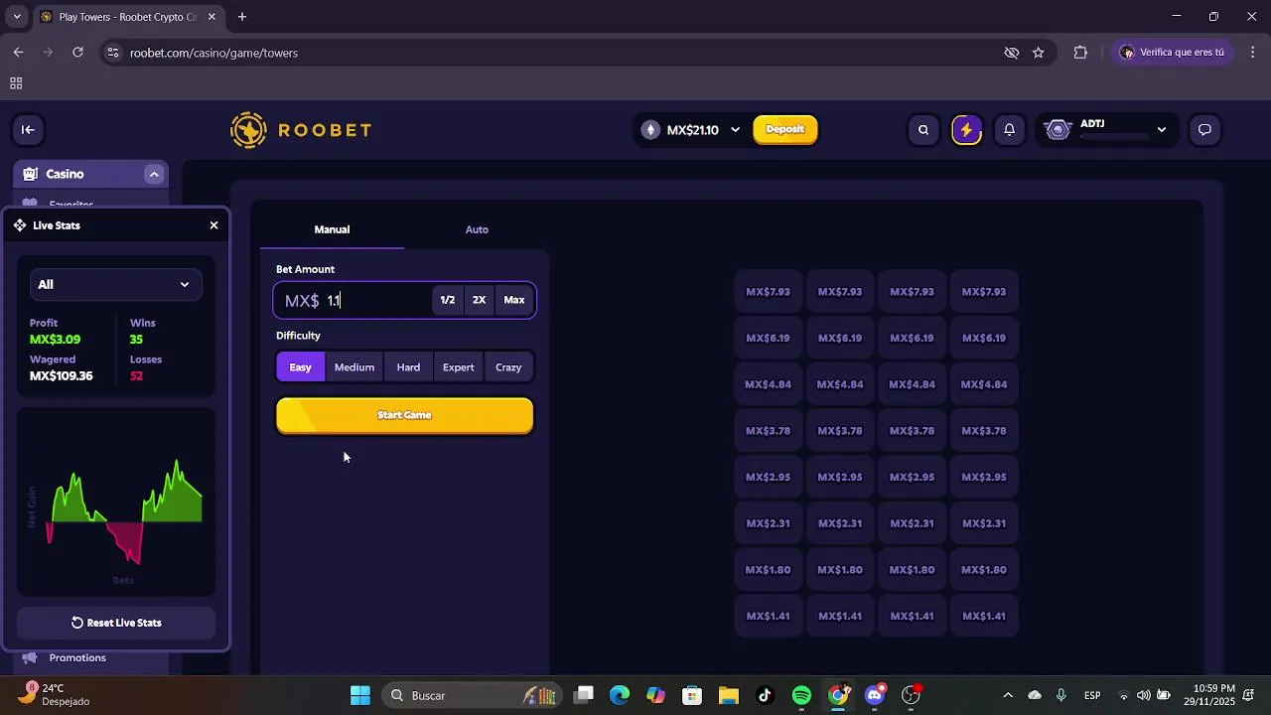Set bet to Max

(x=514, y=300)
